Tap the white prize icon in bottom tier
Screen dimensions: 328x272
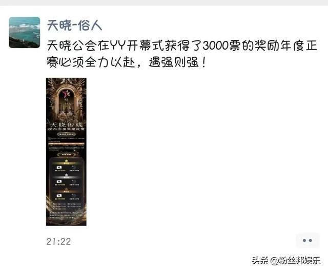[x=59, y=196]
